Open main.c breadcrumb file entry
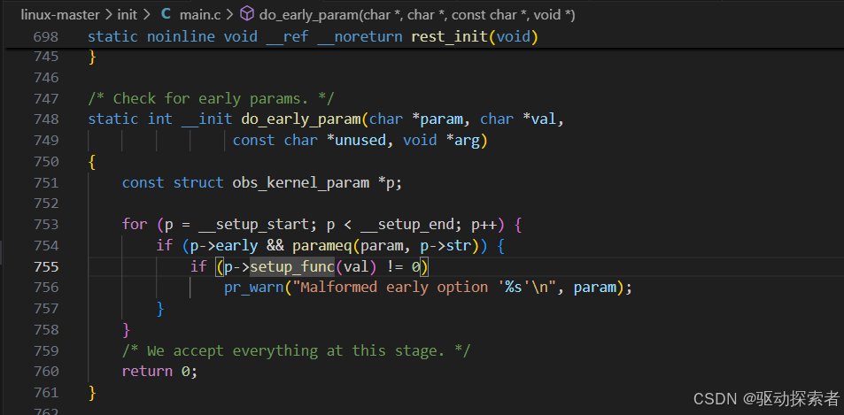This screenshot has height=415, width=844. [200, 14]
